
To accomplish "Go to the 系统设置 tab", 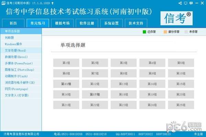I will (x=111, y=23).
